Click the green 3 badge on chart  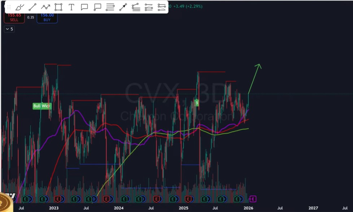click(197, 103)
